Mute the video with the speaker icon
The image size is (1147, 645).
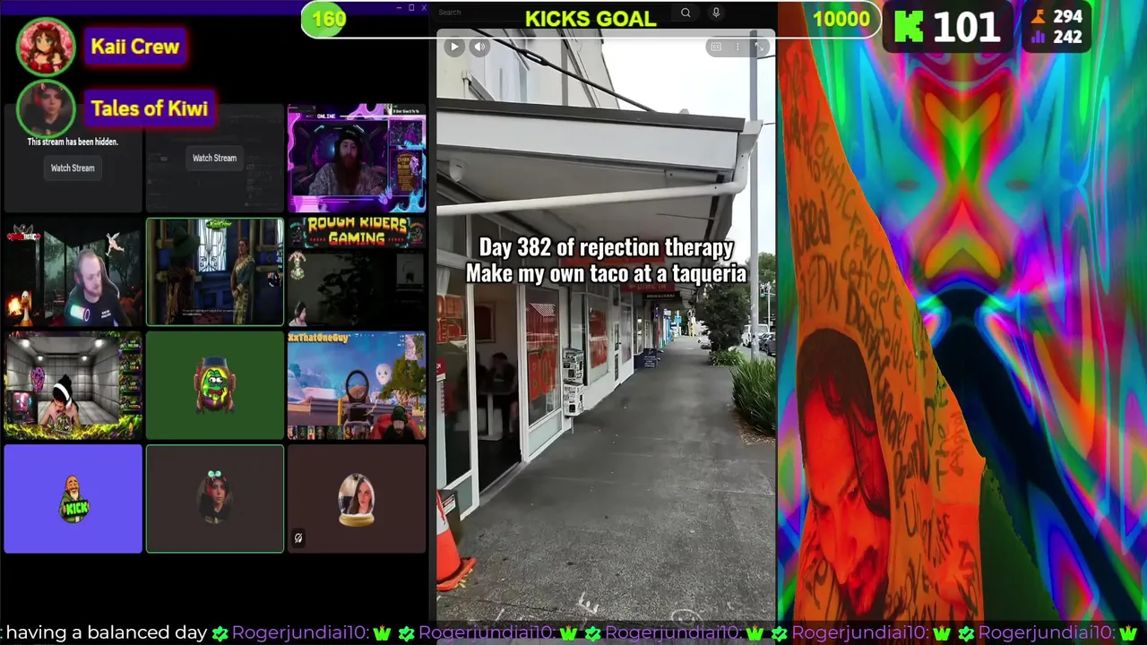(x=480, y=47)
